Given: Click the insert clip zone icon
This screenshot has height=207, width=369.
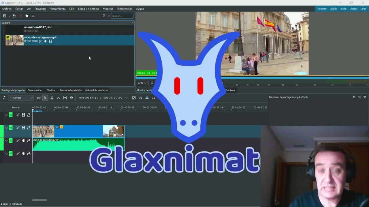Looking at the screenshot, I should [x=140, y=98].
